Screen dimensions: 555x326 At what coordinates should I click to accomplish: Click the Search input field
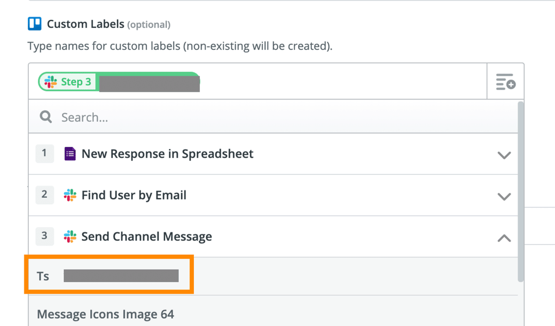277,117
